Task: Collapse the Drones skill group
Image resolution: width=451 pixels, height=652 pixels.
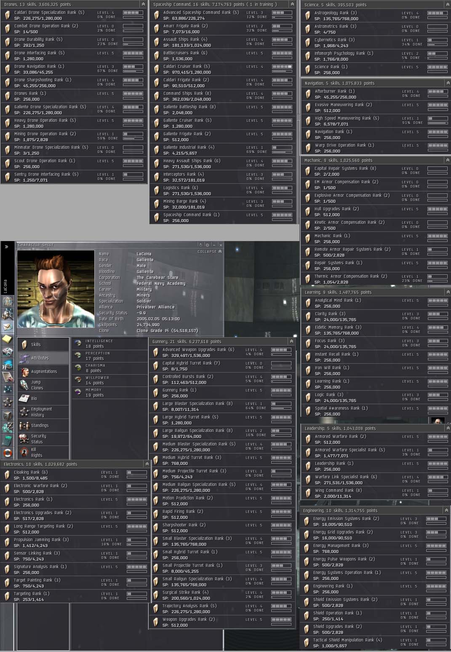Action: (x=143, y=4)
